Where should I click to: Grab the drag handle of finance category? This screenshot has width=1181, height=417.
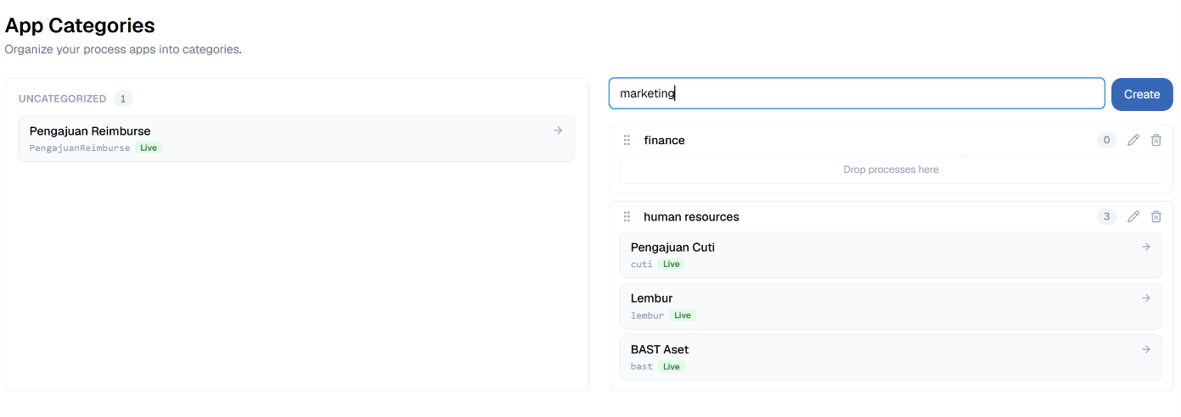pos(627,140)
